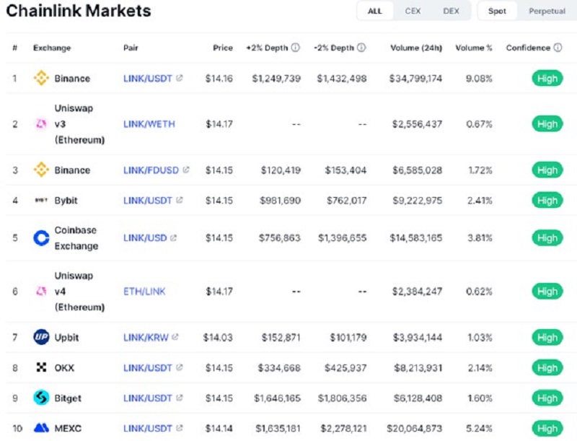Screen dimensions: 577x441
Task: Sort by the Pair column header
Action: (x=131, y=48)
